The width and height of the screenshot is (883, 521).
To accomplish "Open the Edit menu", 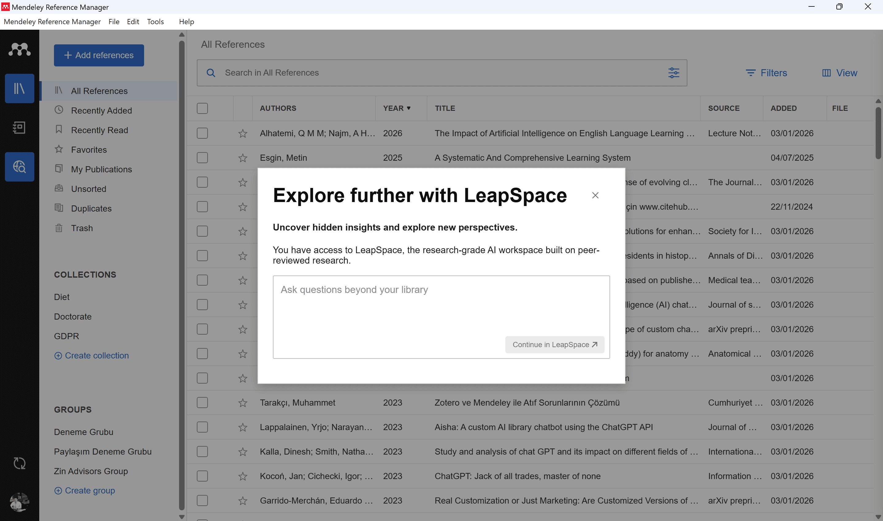I will click(x=133, y=22).
